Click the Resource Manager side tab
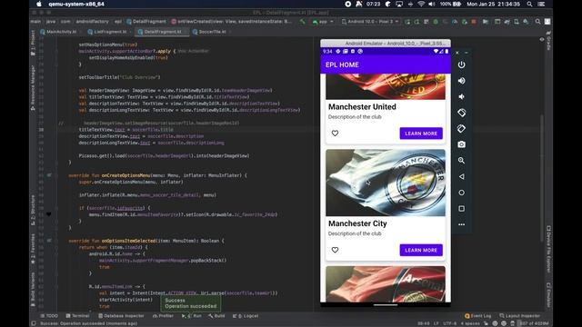Viewport: 582px width, 327px height. coord(33,88)
